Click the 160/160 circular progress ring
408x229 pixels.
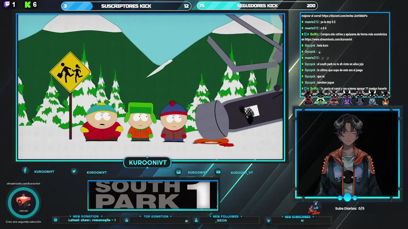tap(24, 202)
